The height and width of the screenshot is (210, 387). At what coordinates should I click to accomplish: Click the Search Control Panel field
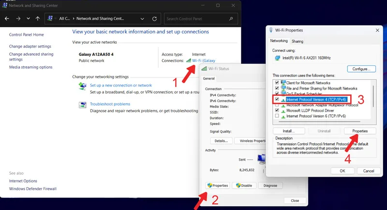click(x=196, y=19)
